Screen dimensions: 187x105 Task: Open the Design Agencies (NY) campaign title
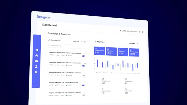point(64,83)
